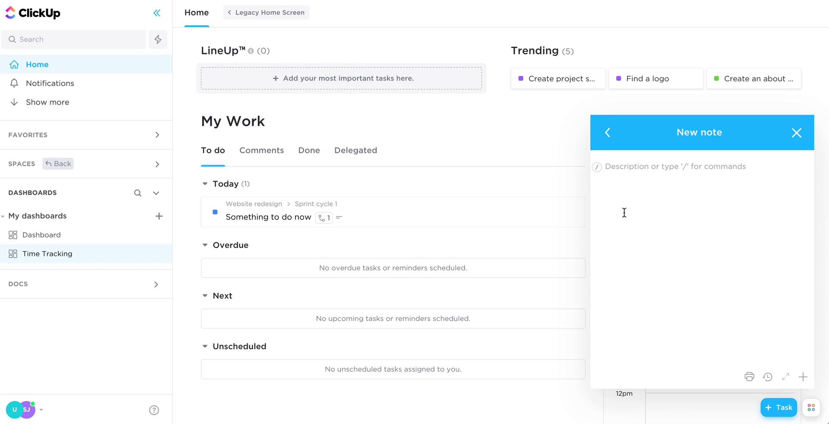Click the slash command icon in the note
Image resolution: width=829 pixels, height=424 pixels.
pos(597,167)
